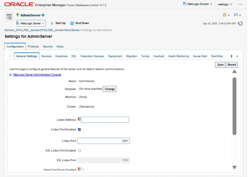Image resolution: width=249 pixels, height=177 pixels.
Task: Select the Health Monitoring subtab
Action: pos(179,56)
